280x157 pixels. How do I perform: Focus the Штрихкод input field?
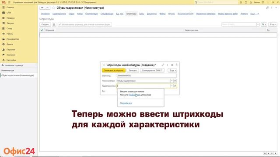point(147,76)
